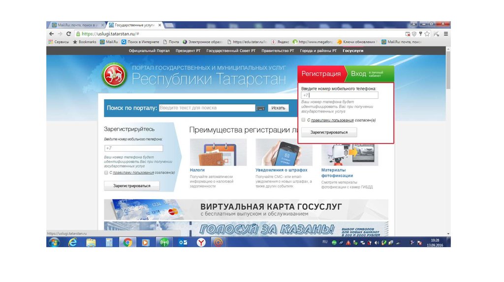Click the portal search text field
The width and height of the screenshot is (504, 282).
(207, 108)
